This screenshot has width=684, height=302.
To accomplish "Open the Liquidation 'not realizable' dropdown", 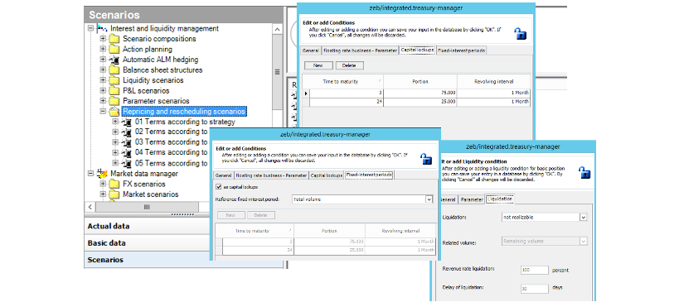I will coord(583,217).
